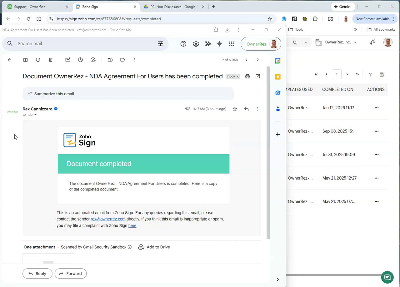Summarize this email
Image resolution: width=400 pixels, height=287 pixels.
(x=128, y=94)
